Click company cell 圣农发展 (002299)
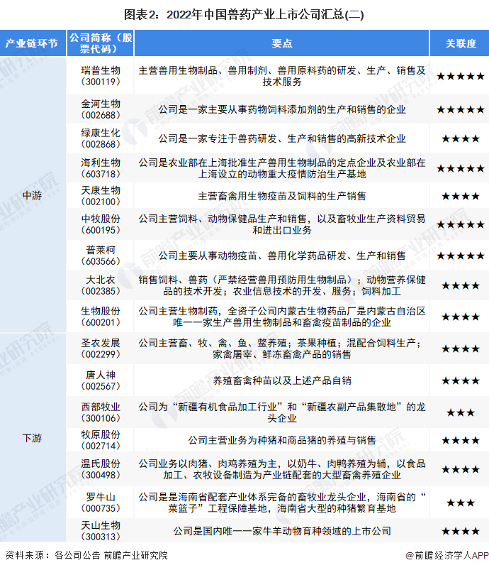 tap(101, 349)
